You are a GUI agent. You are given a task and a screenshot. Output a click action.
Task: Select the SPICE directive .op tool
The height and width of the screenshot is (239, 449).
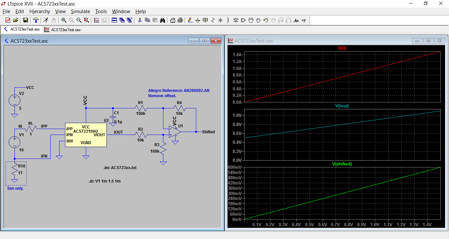(x=304, y=20)
